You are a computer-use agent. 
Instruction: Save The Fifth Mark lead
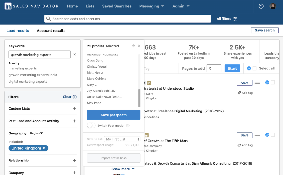click(245, 135)
